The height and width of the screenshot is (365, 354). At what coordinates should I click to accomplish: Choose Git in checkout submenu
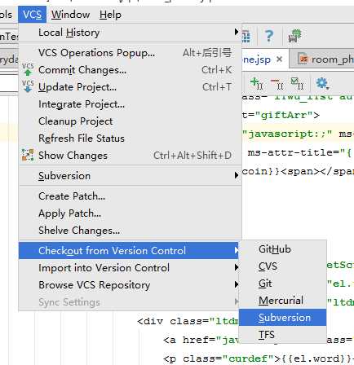283,284
